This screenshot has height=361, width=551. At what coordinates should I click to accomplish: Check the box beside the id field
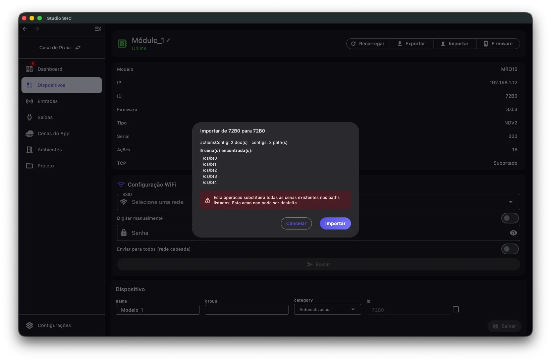456,309
